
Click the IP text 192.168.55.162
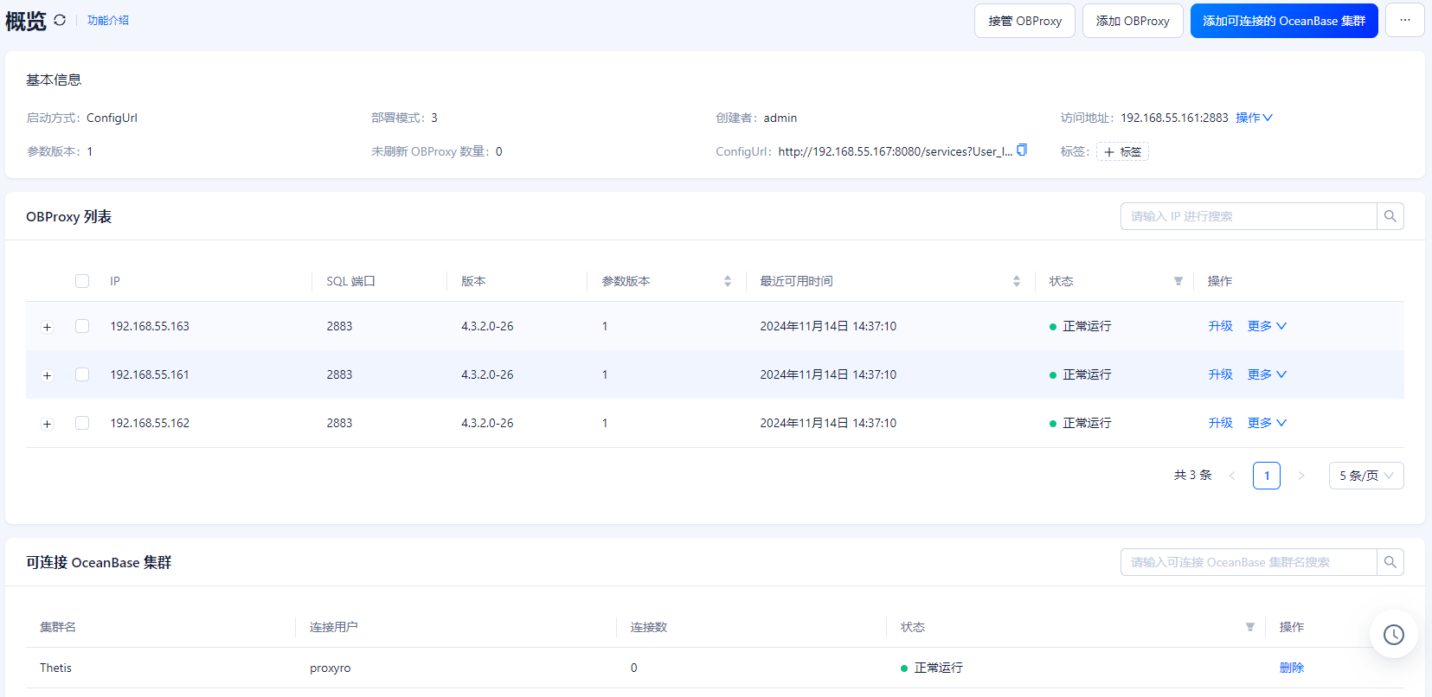(x=150, y=423)
